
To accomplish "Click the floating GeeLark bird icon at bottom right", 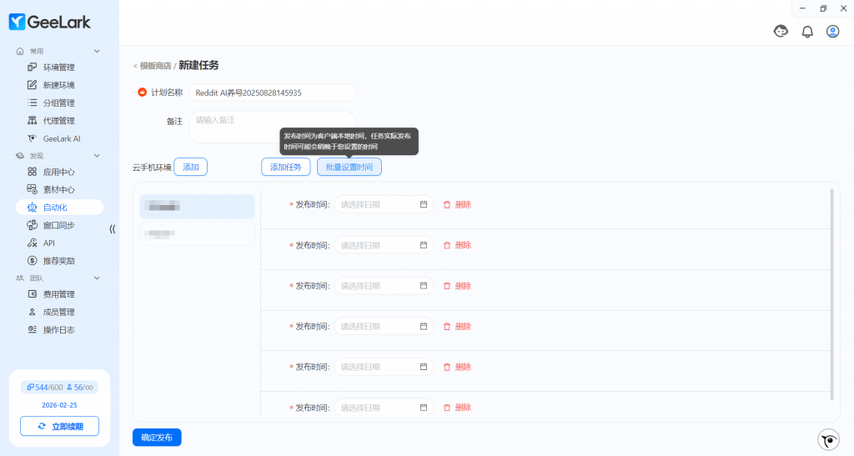I will coord(828,439).
